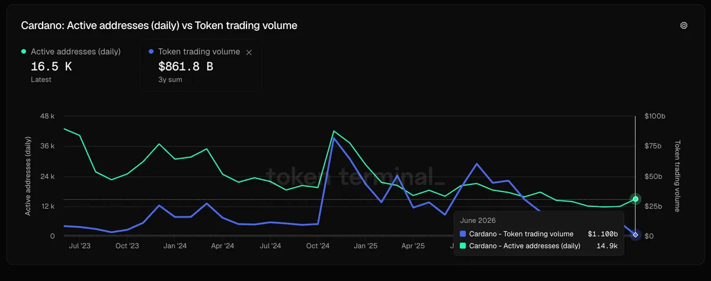Click the green endpoint marker on chart
The height and width of the screenshot is (281, 711).
[x=635, y=199]
